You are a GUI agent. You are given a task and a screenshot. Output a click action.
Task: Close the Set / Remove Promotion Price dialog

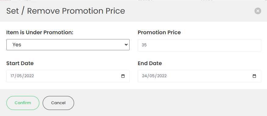pyautogui.click(x=258, y=11)
